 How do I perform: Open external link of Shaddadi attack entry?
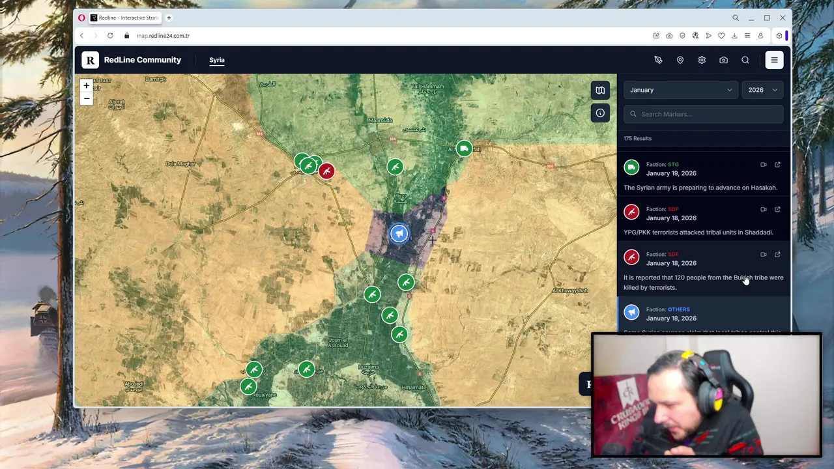777,210
